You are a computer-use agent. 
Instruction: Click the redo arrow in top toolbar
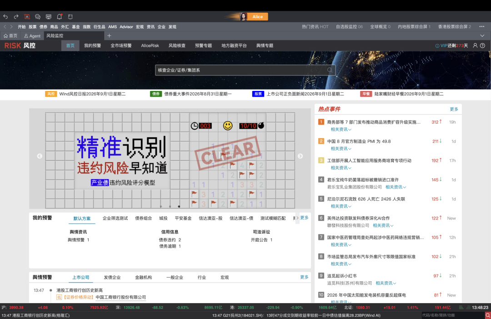[x=16, y=17]
